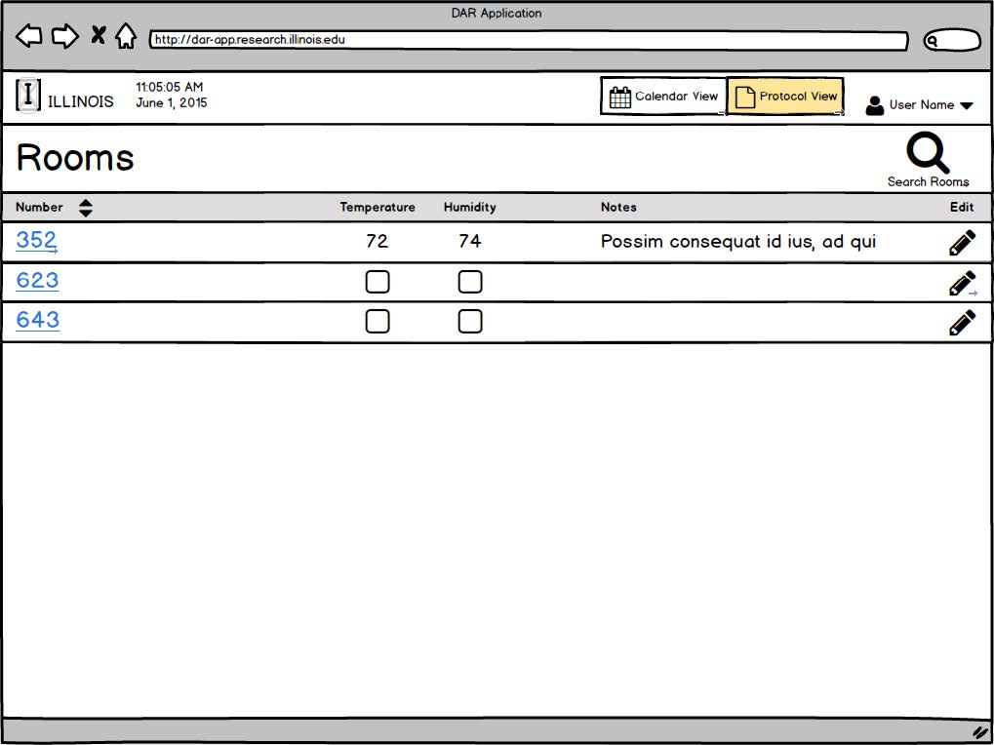Click the Illinois logo icon

28,96
